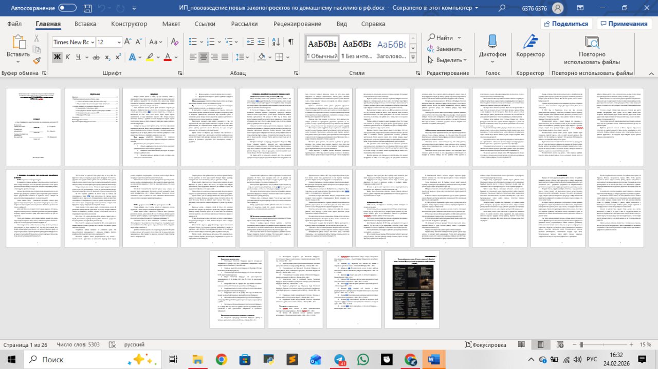Open Read Mode view in status bar
Viewport: 658px width, 369px height.
coord(522,344)
